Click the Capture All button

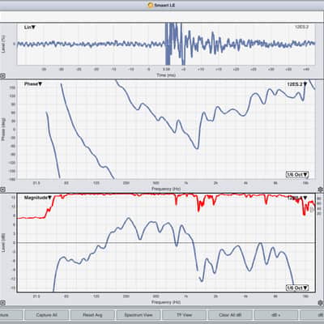(46, 315)
